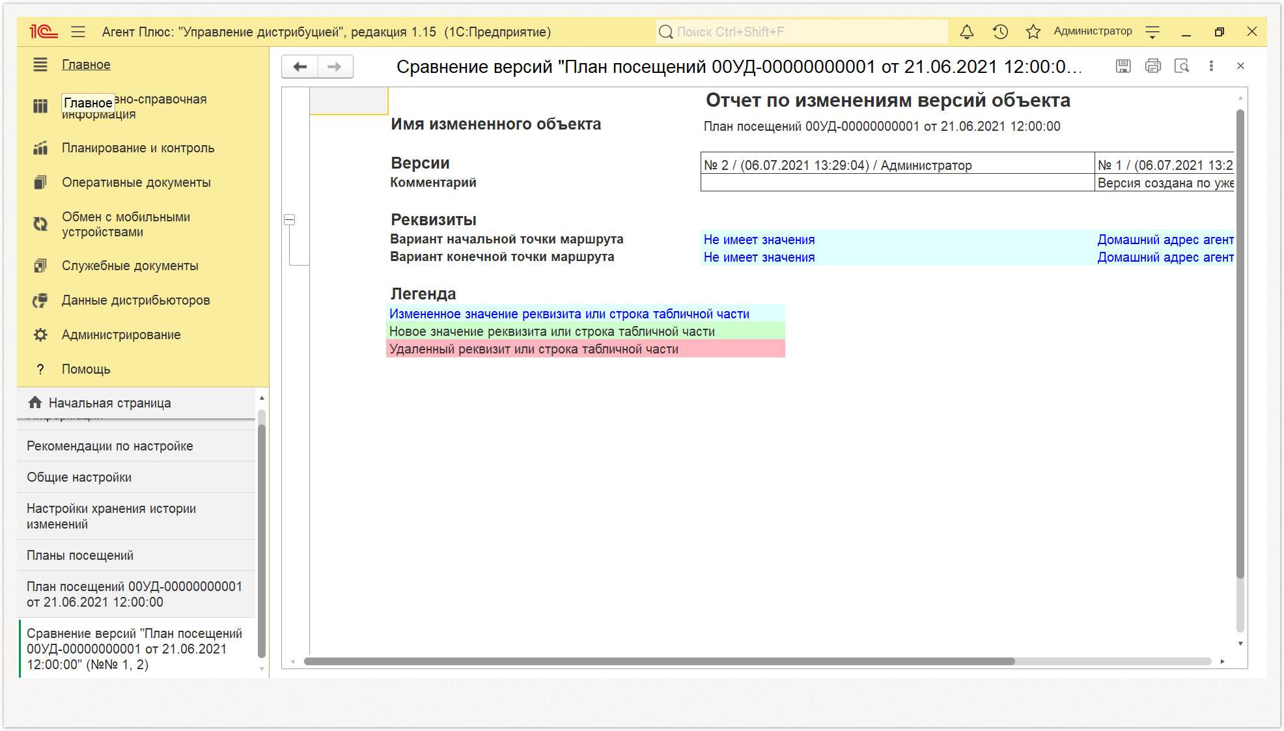This screenshot has height=731, width=1284.
Task: Select the highlighted top-left corner cell of report
Action: tap(348, 101)
